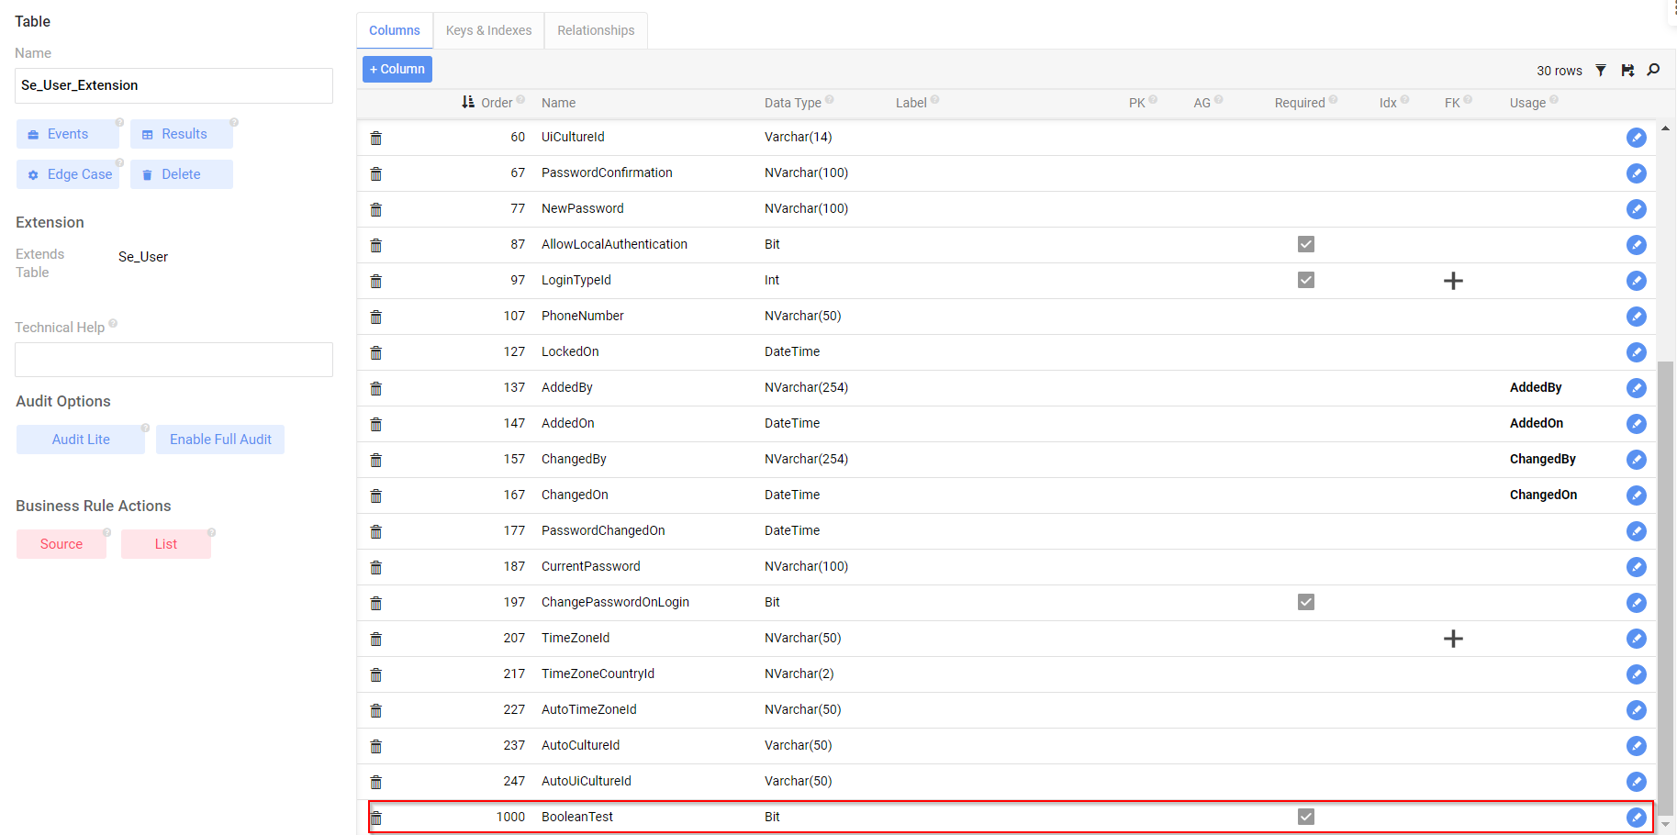1677x835 pixels.
Task: Open Business Rule Source button
Action: (x=61, y=544)
